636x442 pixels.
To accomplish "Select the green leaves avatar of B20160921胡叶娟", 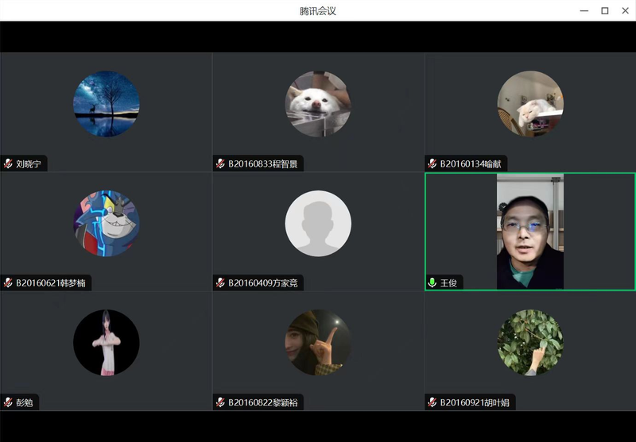I will (530, 342).
